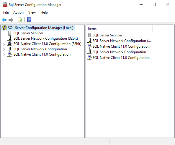
Task: Open the Action menu
Action: 18,12
